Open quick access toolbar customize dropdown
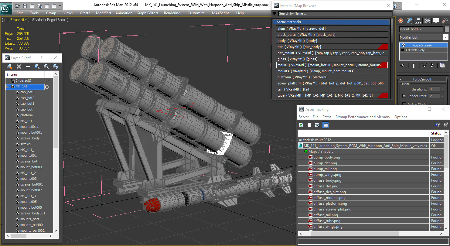Image resolution: width=450 pixels, height=246 pixels. pos(60,6)
